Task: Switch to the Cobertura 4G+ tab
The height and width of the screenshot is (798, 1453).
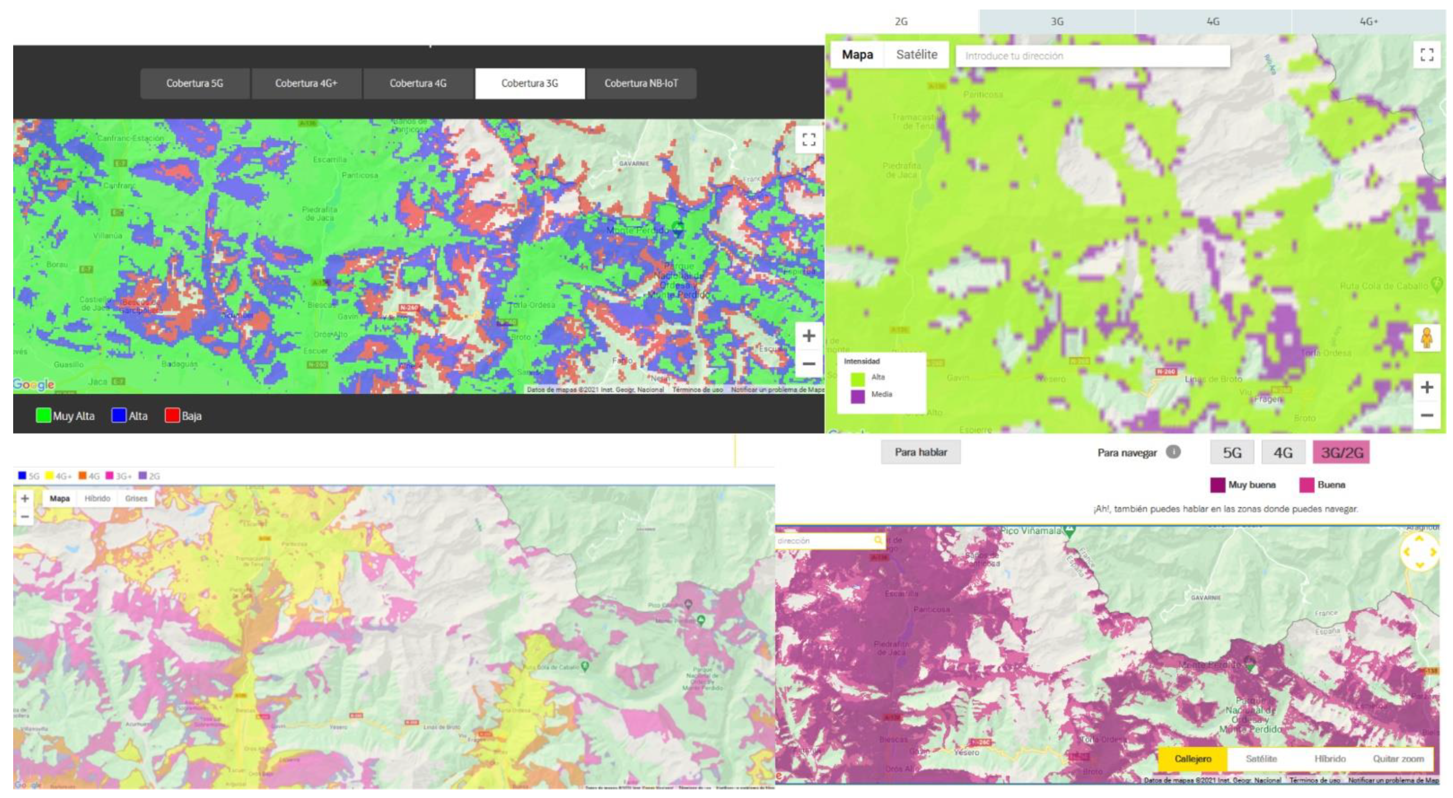Action: tap(306, 84)
